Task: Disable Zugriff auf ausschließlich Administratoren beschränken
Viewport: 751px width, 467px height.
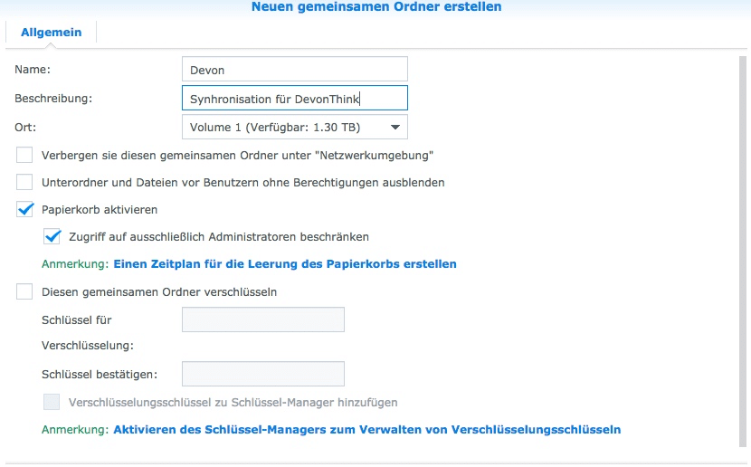Action: (x=52, y=237)
